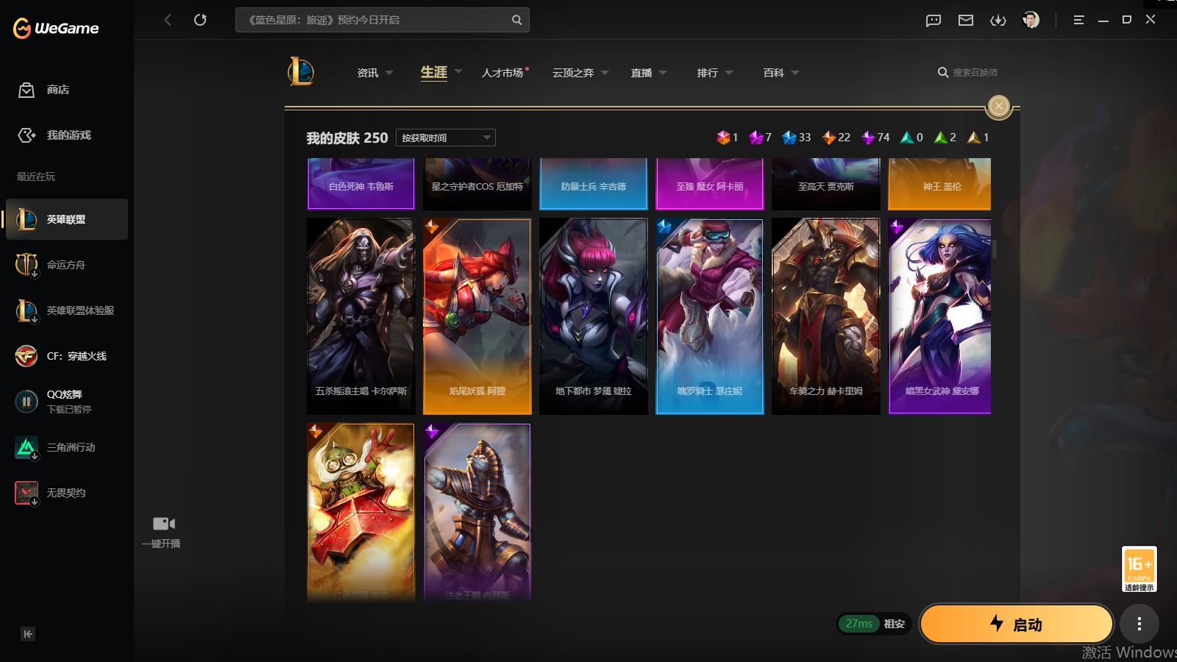Click the skin list scrollbar thumb
The height and width of the screenshot is (662, 1177).
point(995,249)
